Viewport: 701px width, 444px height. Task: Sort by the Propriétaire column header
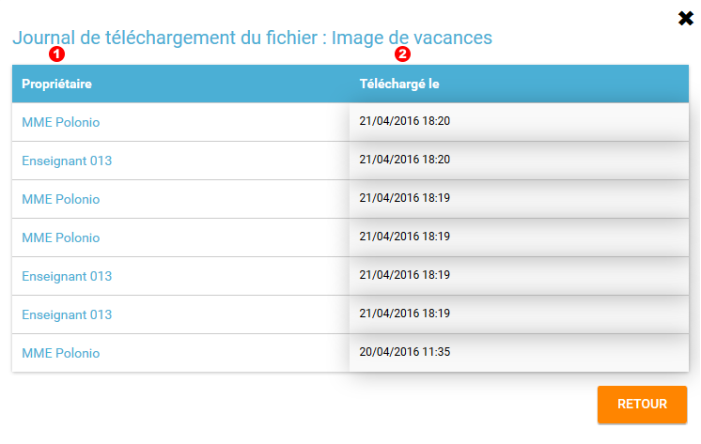click(56, 84)
